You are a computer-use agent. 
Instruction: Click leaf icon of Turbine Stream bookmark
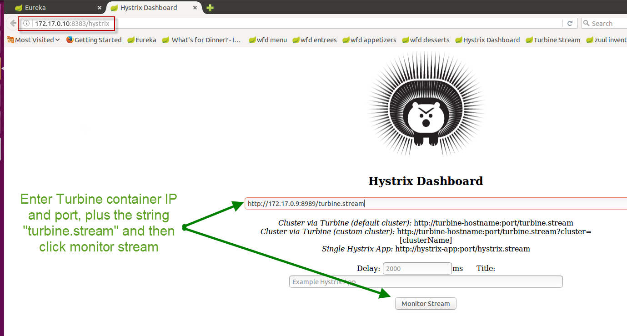tap(529, 40)
